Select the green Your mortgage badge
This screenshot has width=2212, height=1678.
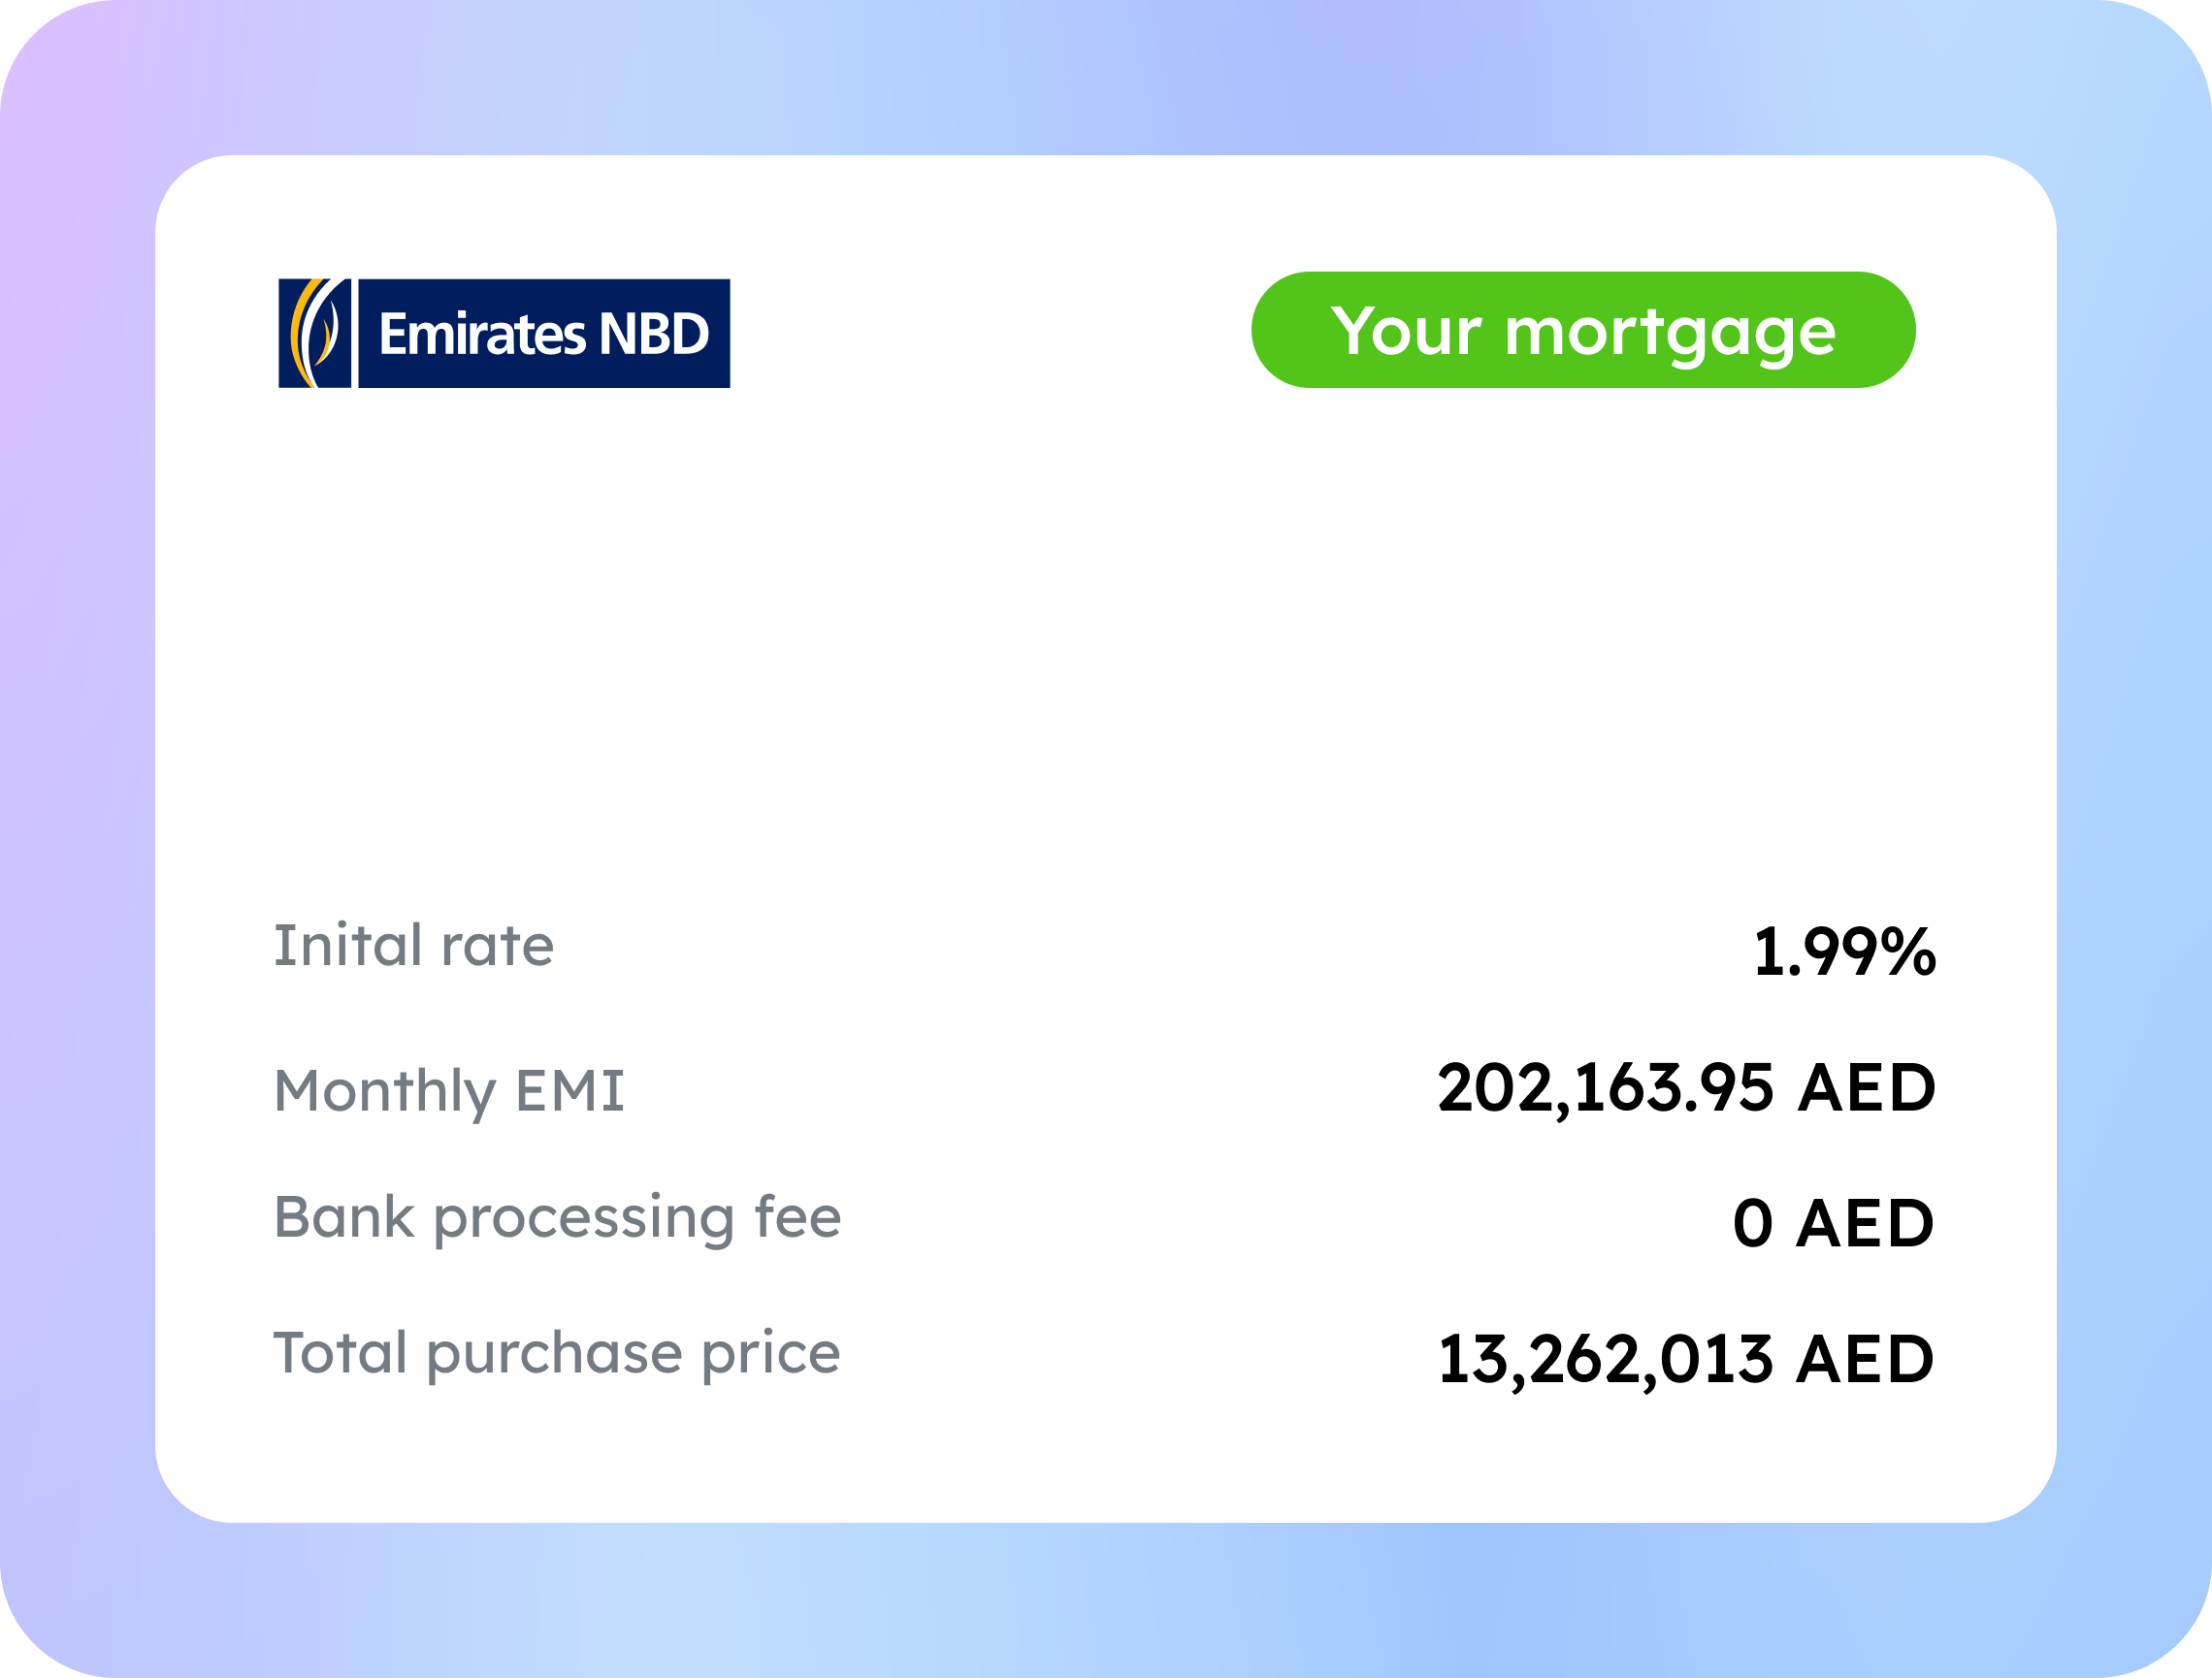1583,330
